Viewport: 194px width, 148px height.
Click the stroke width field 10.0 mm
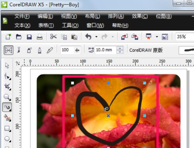tap(105, 50)
